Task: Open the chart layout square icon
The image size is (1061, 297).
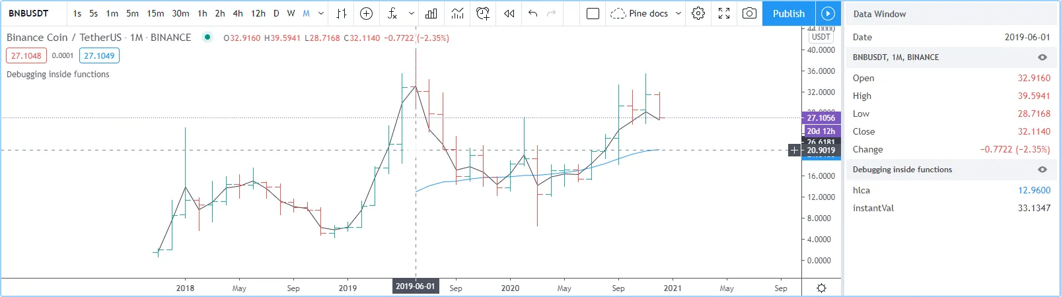Action: click(x=593, y=13)
